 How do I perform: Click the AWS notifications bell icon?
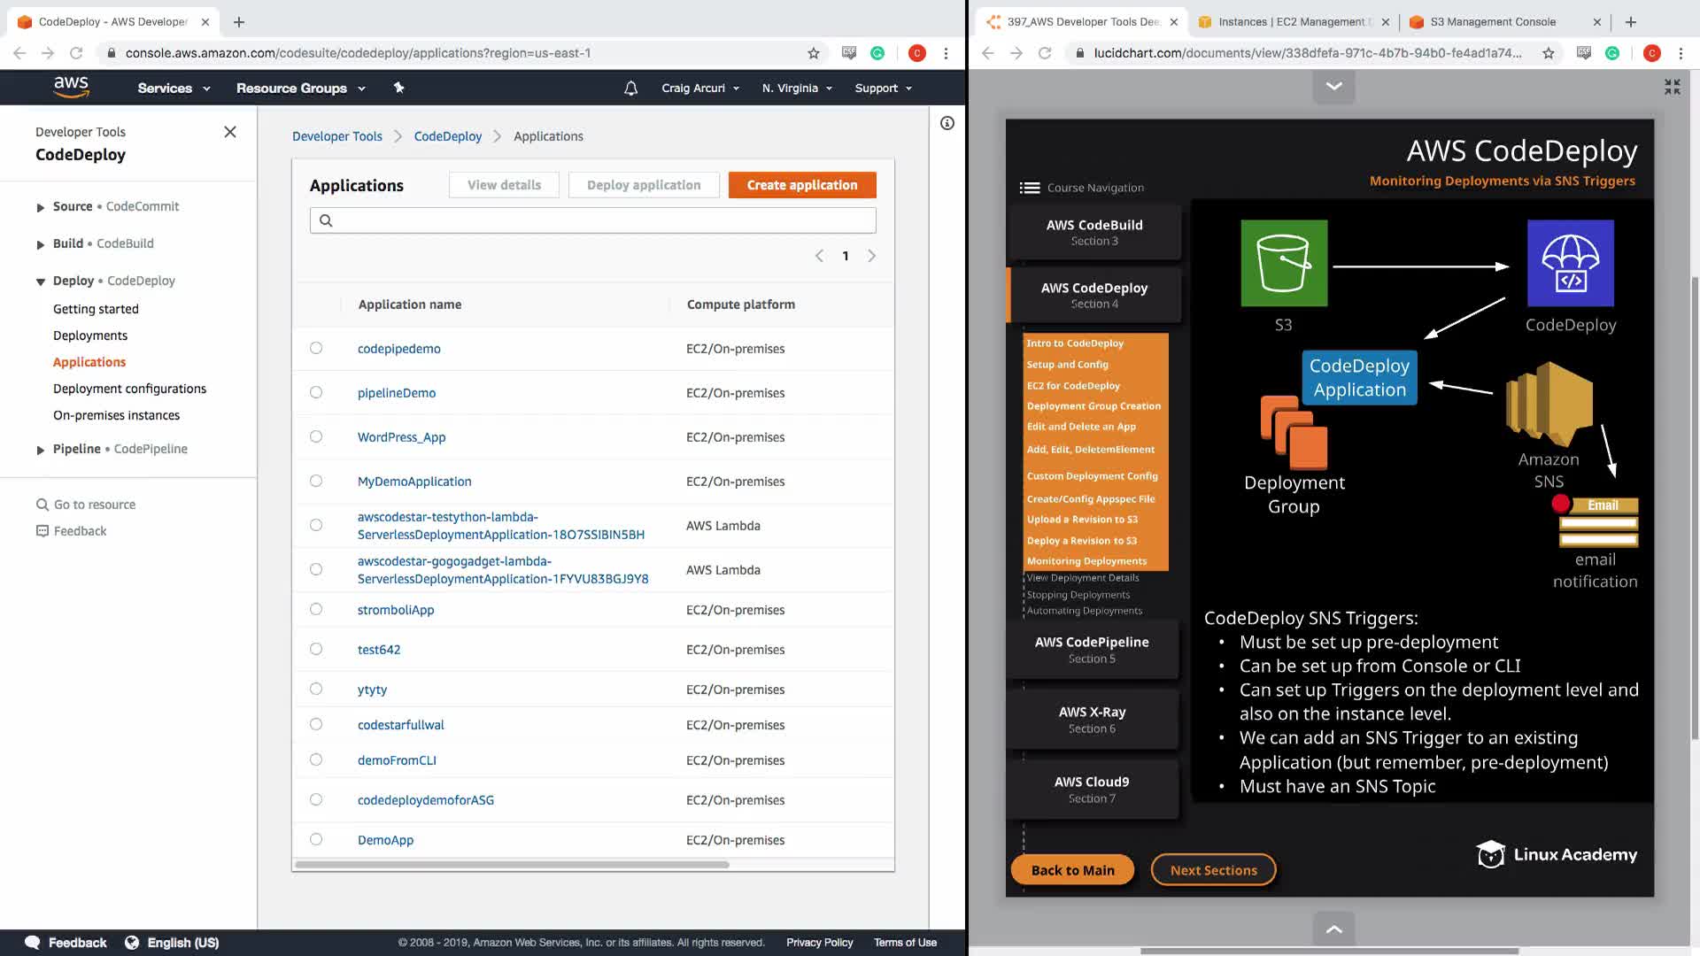click(x=630, y=89)
